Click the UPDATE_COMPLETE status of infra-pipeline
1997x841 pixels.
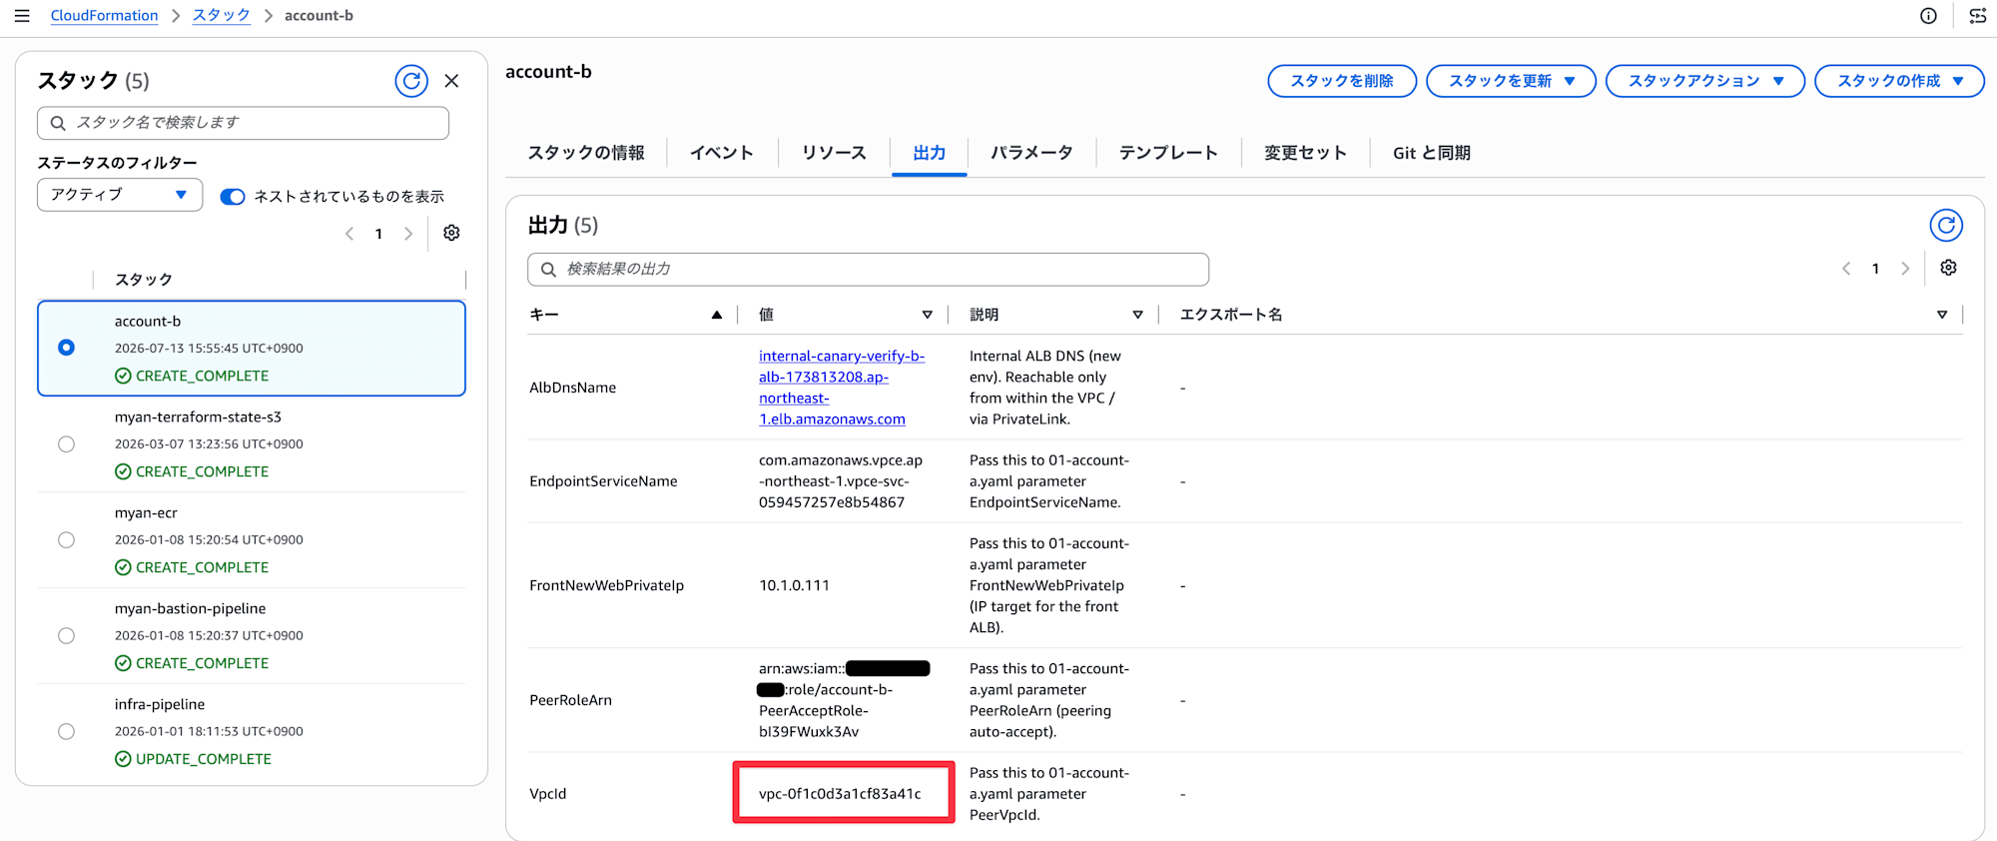[x=193, y=759]
